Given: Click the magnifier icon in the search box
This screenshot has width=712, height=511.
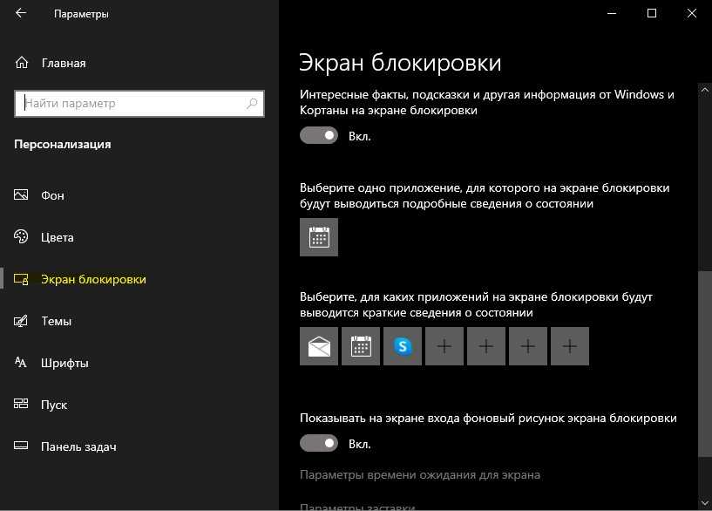Looking at the screenshot, I should click(253, 104).
